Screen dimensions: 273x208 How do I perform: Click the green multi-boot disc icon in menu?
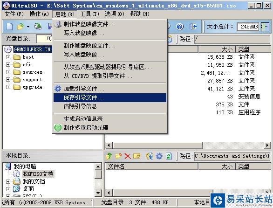click(x=58, y=128)
